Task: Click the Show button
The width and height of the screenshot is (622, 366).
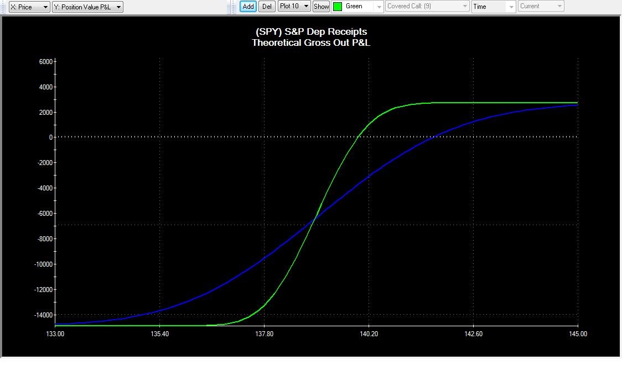Action: 321,6
